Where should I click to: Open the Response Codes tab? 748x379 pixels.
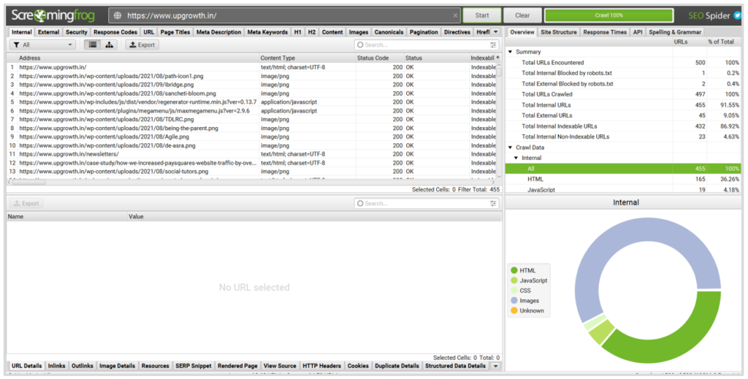click(x=115, y=32)
